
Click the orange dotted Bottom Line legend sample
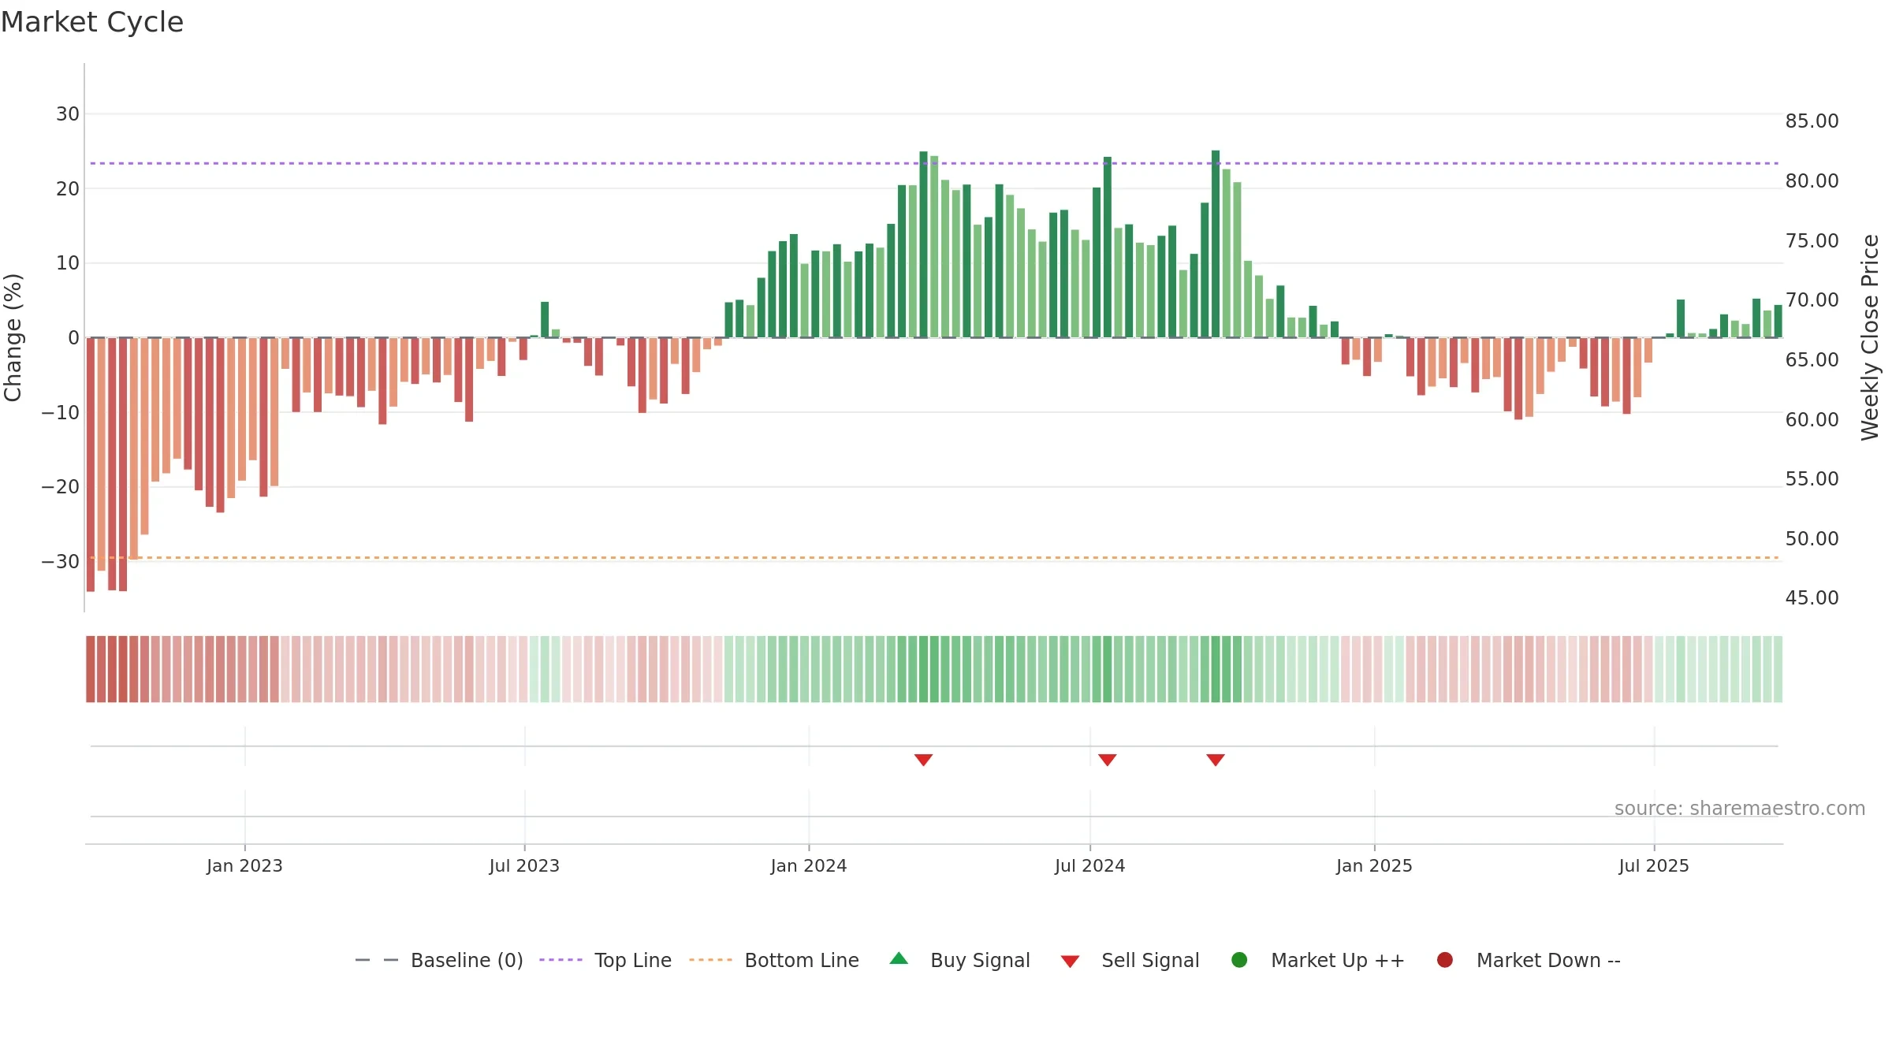coord(710,960)
